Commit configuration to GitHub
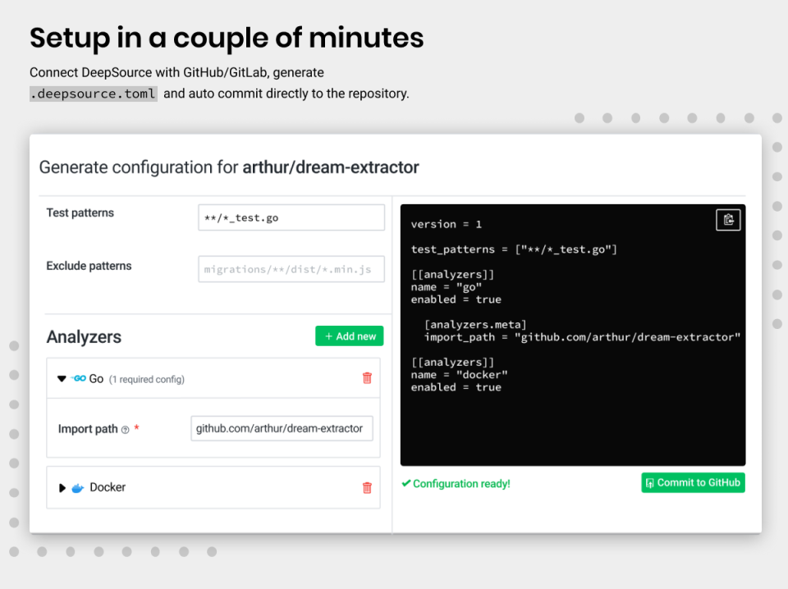 click(693, 482)
